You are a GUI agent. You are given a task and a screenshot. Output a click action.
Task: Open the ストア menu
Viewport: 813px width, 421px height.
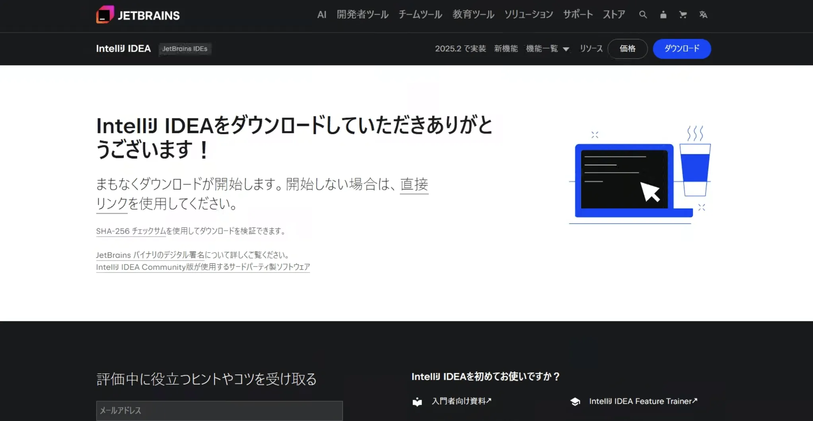[x=614, y=15]
